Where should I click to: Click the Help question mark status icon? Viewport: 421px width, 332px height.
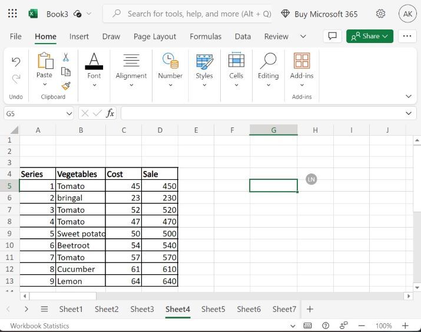click(326, 326)
